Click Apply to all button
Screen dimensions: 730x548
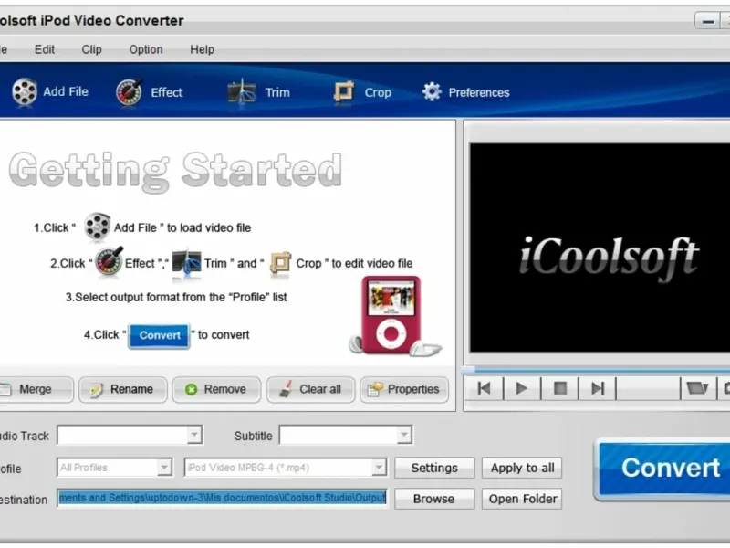point(522,468)
